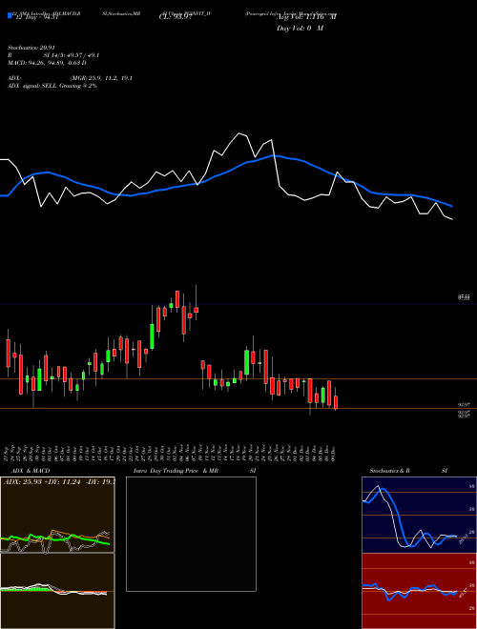Select the 'MACD: 94.26, 94.89, -0.63 D' line
Viewport: 477px width, 629px height.
coord(47,63)
